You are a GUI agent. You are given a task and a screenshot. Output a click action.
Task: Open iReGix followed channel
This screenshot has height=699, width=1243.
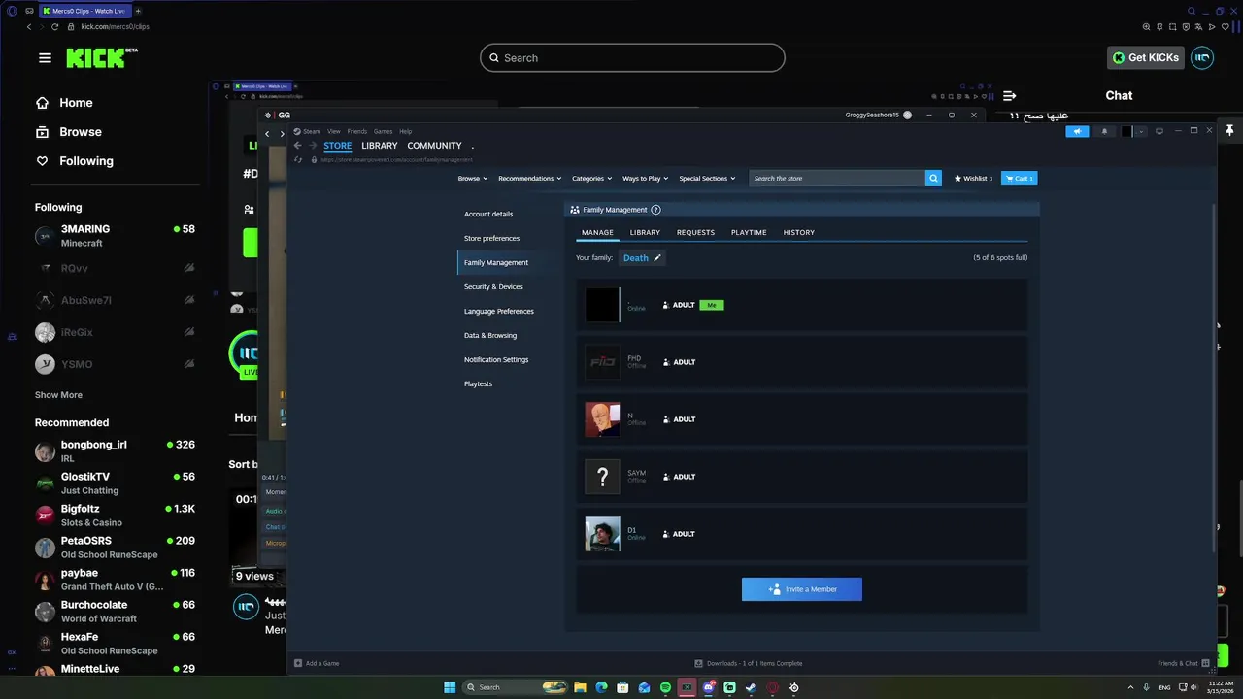[x=115, y=332]
